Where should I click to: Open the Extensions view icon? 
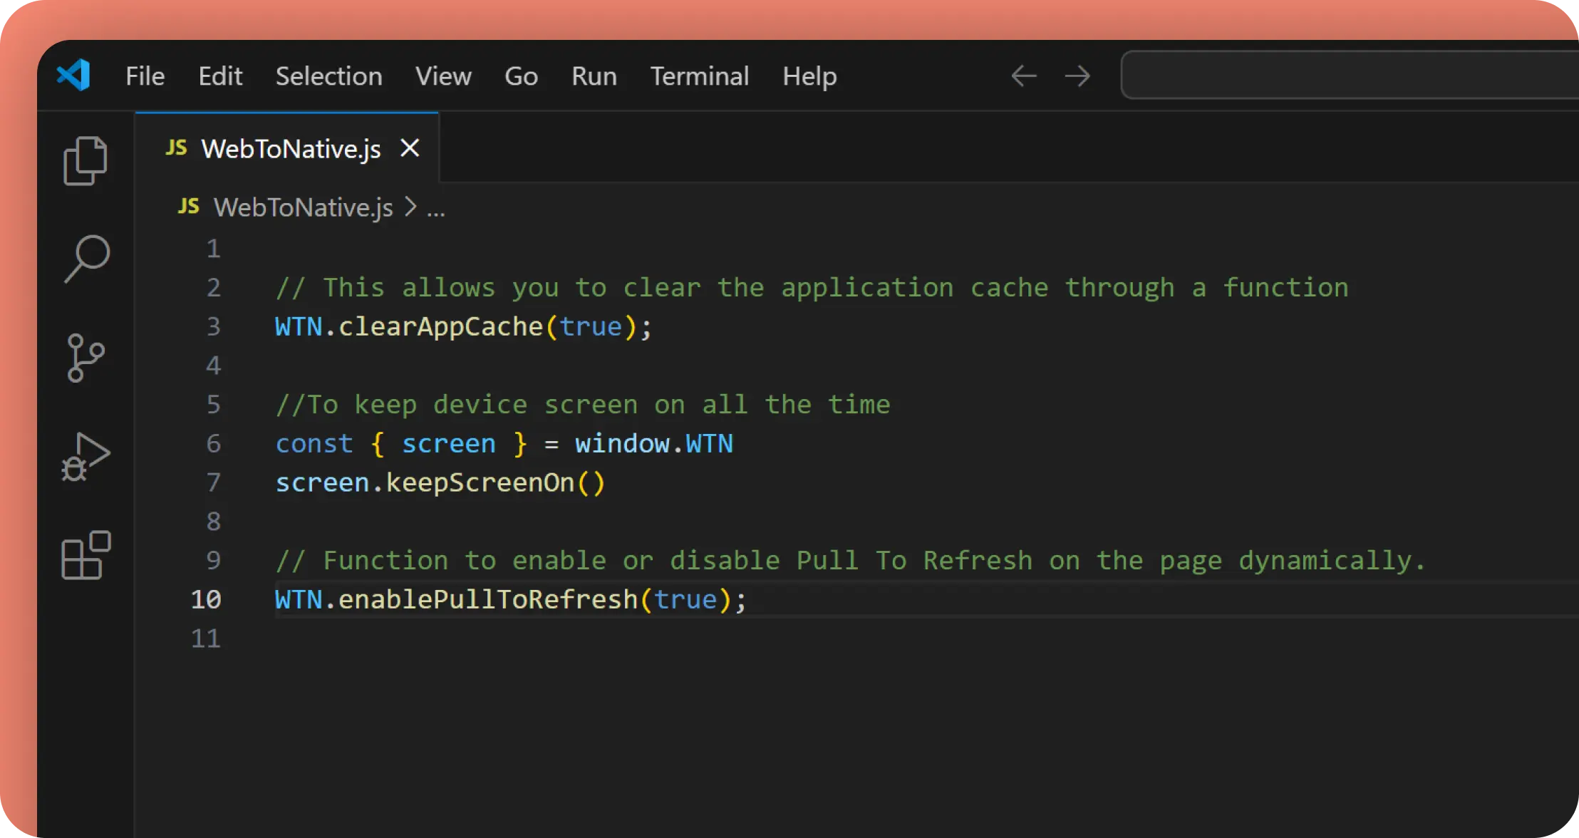pyautogui.click(x=86, y=555)
